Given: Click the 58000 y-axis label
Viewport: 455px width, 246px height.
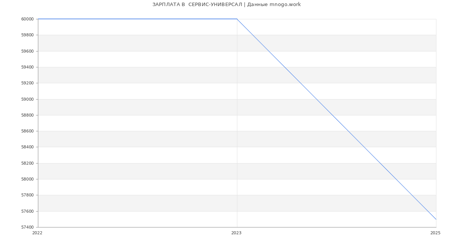Looking at the screenshot, I should [x=27, y=179].
